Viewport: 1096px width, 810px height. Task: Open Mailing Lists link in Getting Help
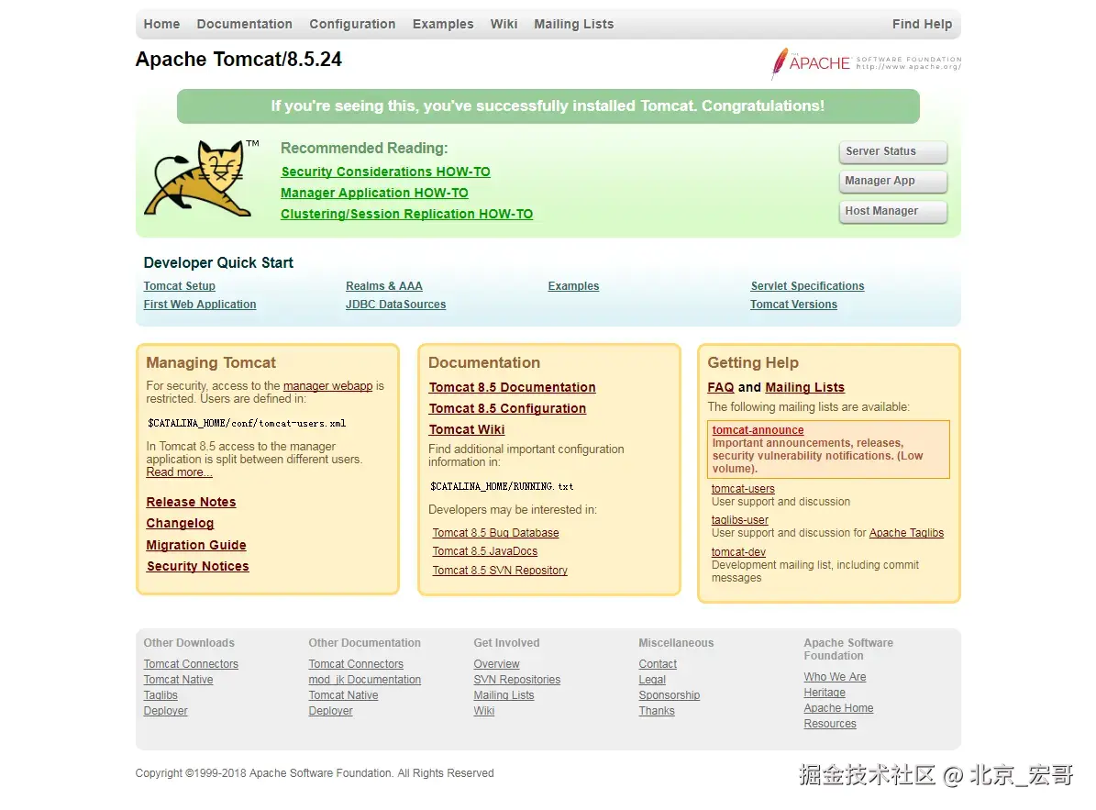(x=804, y=387)
